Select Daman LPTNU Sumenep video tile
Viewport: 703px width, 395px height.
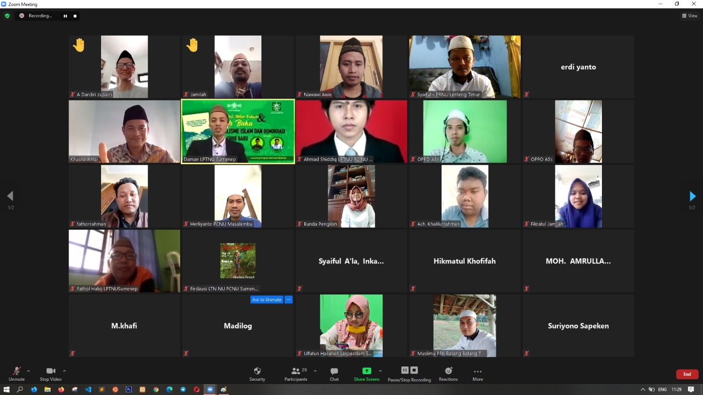(238, 132)
